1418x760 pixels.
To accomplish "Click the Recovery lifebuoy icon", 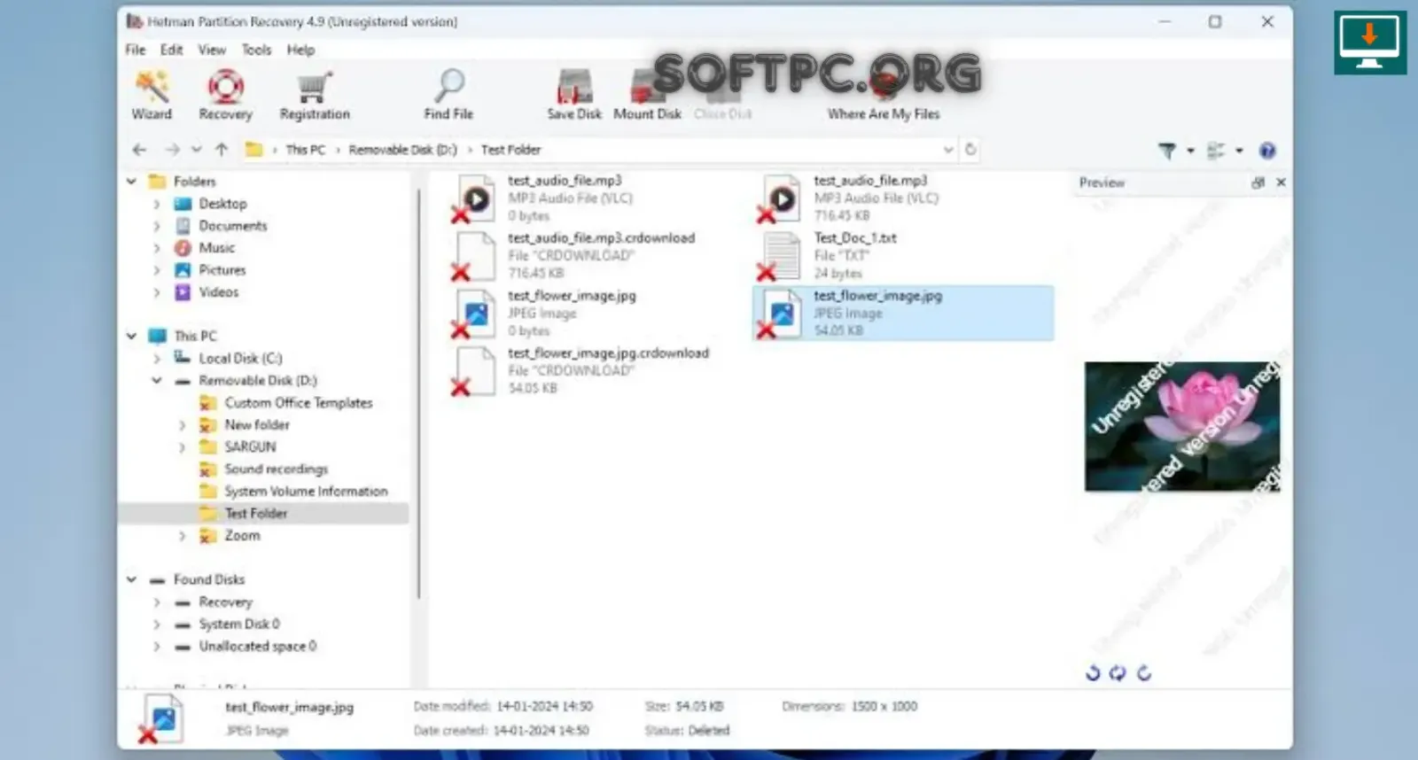I will 225,87.
